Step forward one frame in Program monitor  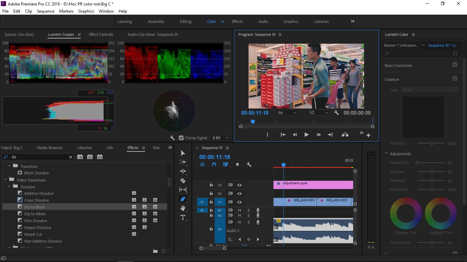coord(319,135)
